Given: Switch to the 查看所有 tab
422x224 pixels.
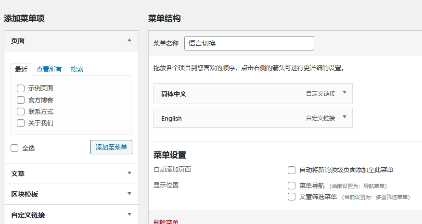Looking at the screenshot, I should [x=49, y=69].
